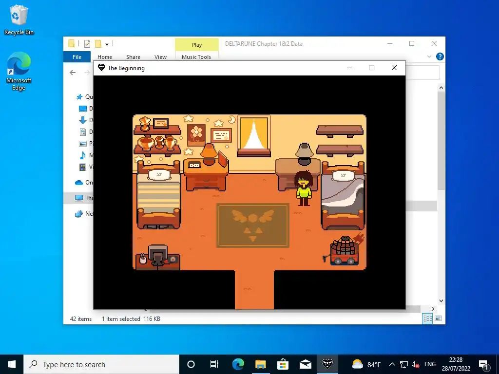Select the Downloads arrow icon in navigation pane
This screenshot has width=499, height=374.
pyautogui.click(x=83, y=120)
